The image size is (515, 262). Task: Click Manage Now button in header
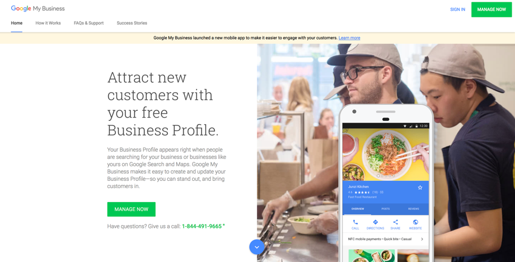[x=491, y=10]
